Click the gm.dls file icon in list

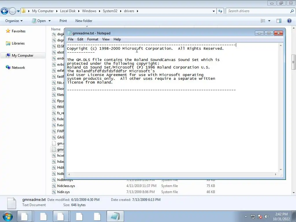tap(54, 143)
